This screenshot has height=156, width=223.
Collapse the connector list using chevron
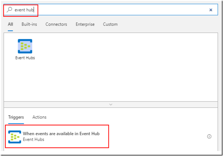point(111,105)
